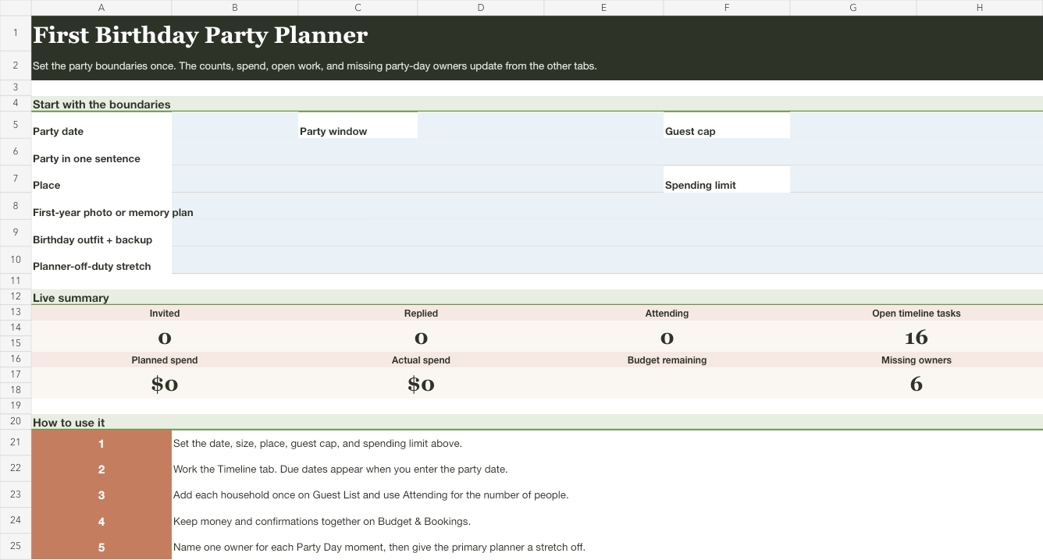The height and width of the screenshot is (560, 1043).
Task: Select the Party in one sentence input
Action: click(x=607, y=152)
